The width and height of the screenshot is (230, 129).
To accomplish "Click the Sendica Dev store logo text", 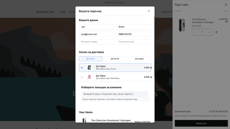I will coord(45,12).
